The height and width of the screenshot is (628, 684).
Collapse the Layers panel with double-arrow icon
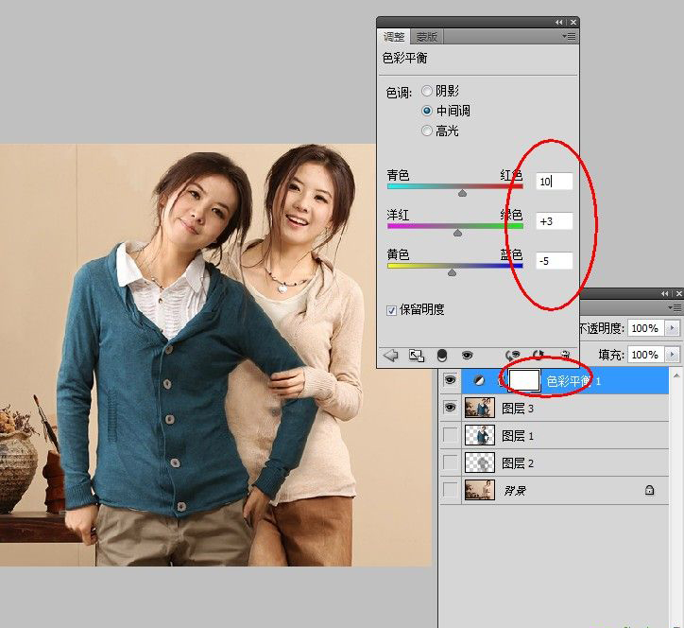point(665,293)
